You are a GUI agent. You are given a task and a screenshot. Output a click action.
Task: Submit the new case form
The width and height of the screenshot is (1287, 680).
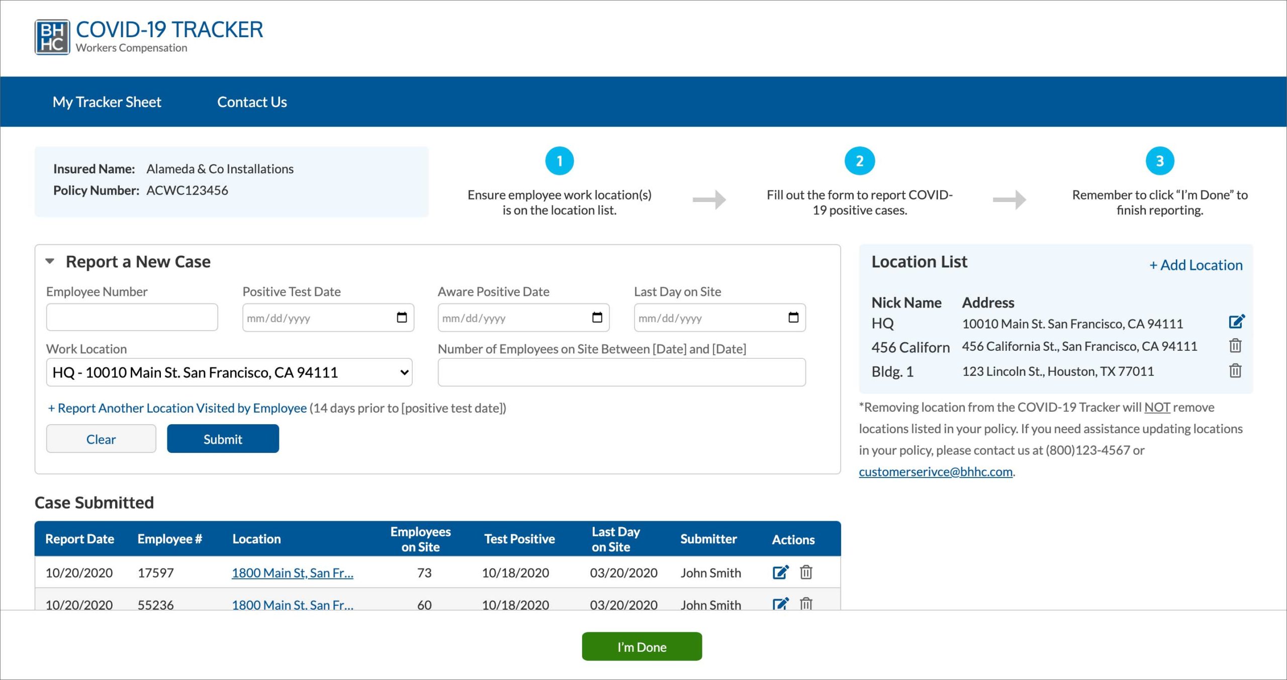(223, 439)
